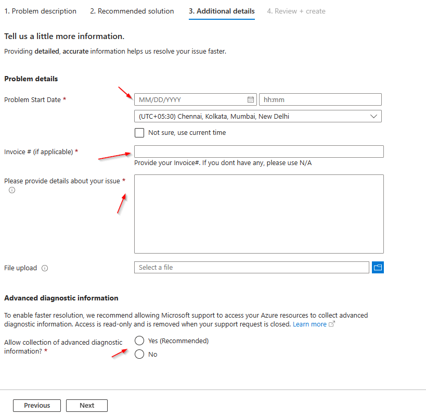Click the blue file browse icon
This screenshot has height=415, width=426.
(378, 267)
